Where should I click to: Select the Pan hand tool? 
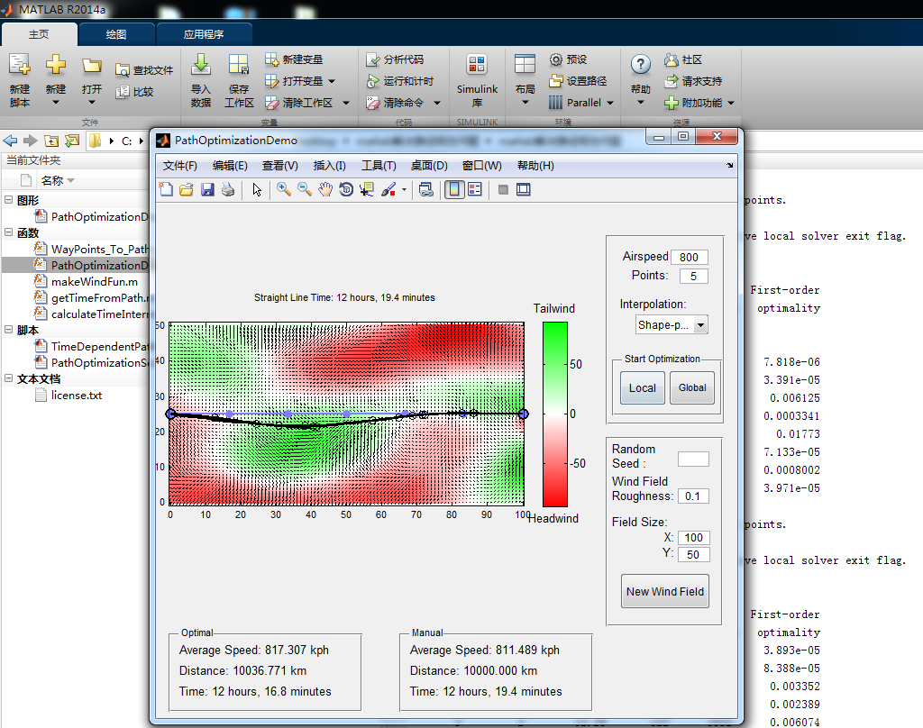(x=324, y=189)
